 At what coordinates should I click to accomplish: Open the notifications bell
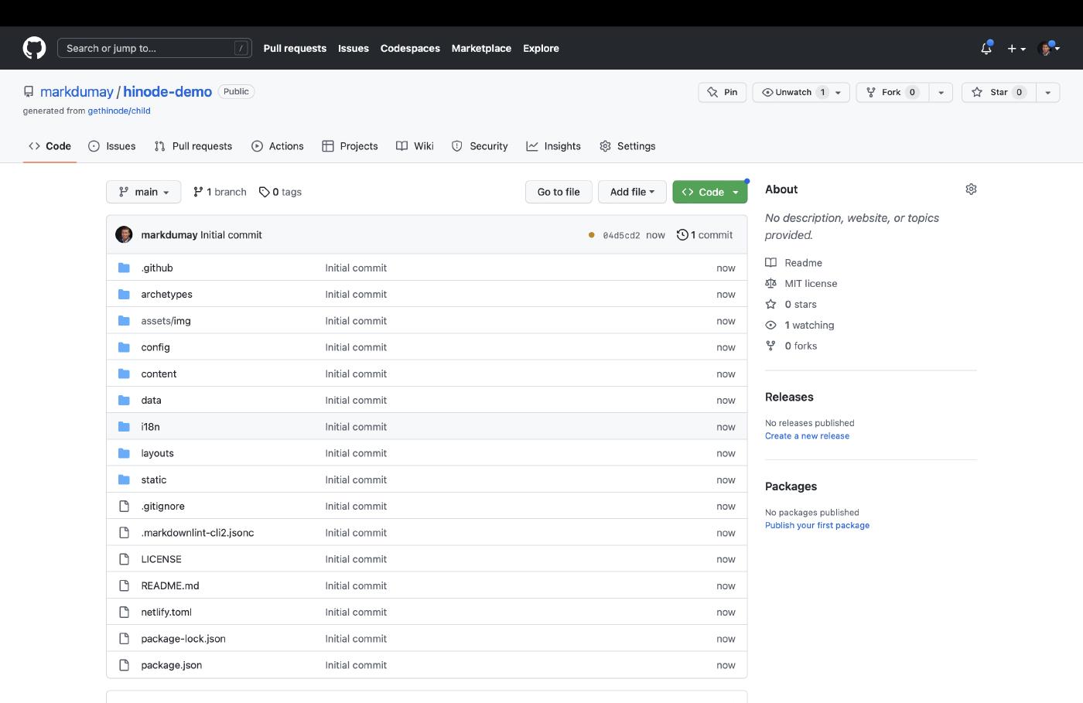[x=986, y=48]
